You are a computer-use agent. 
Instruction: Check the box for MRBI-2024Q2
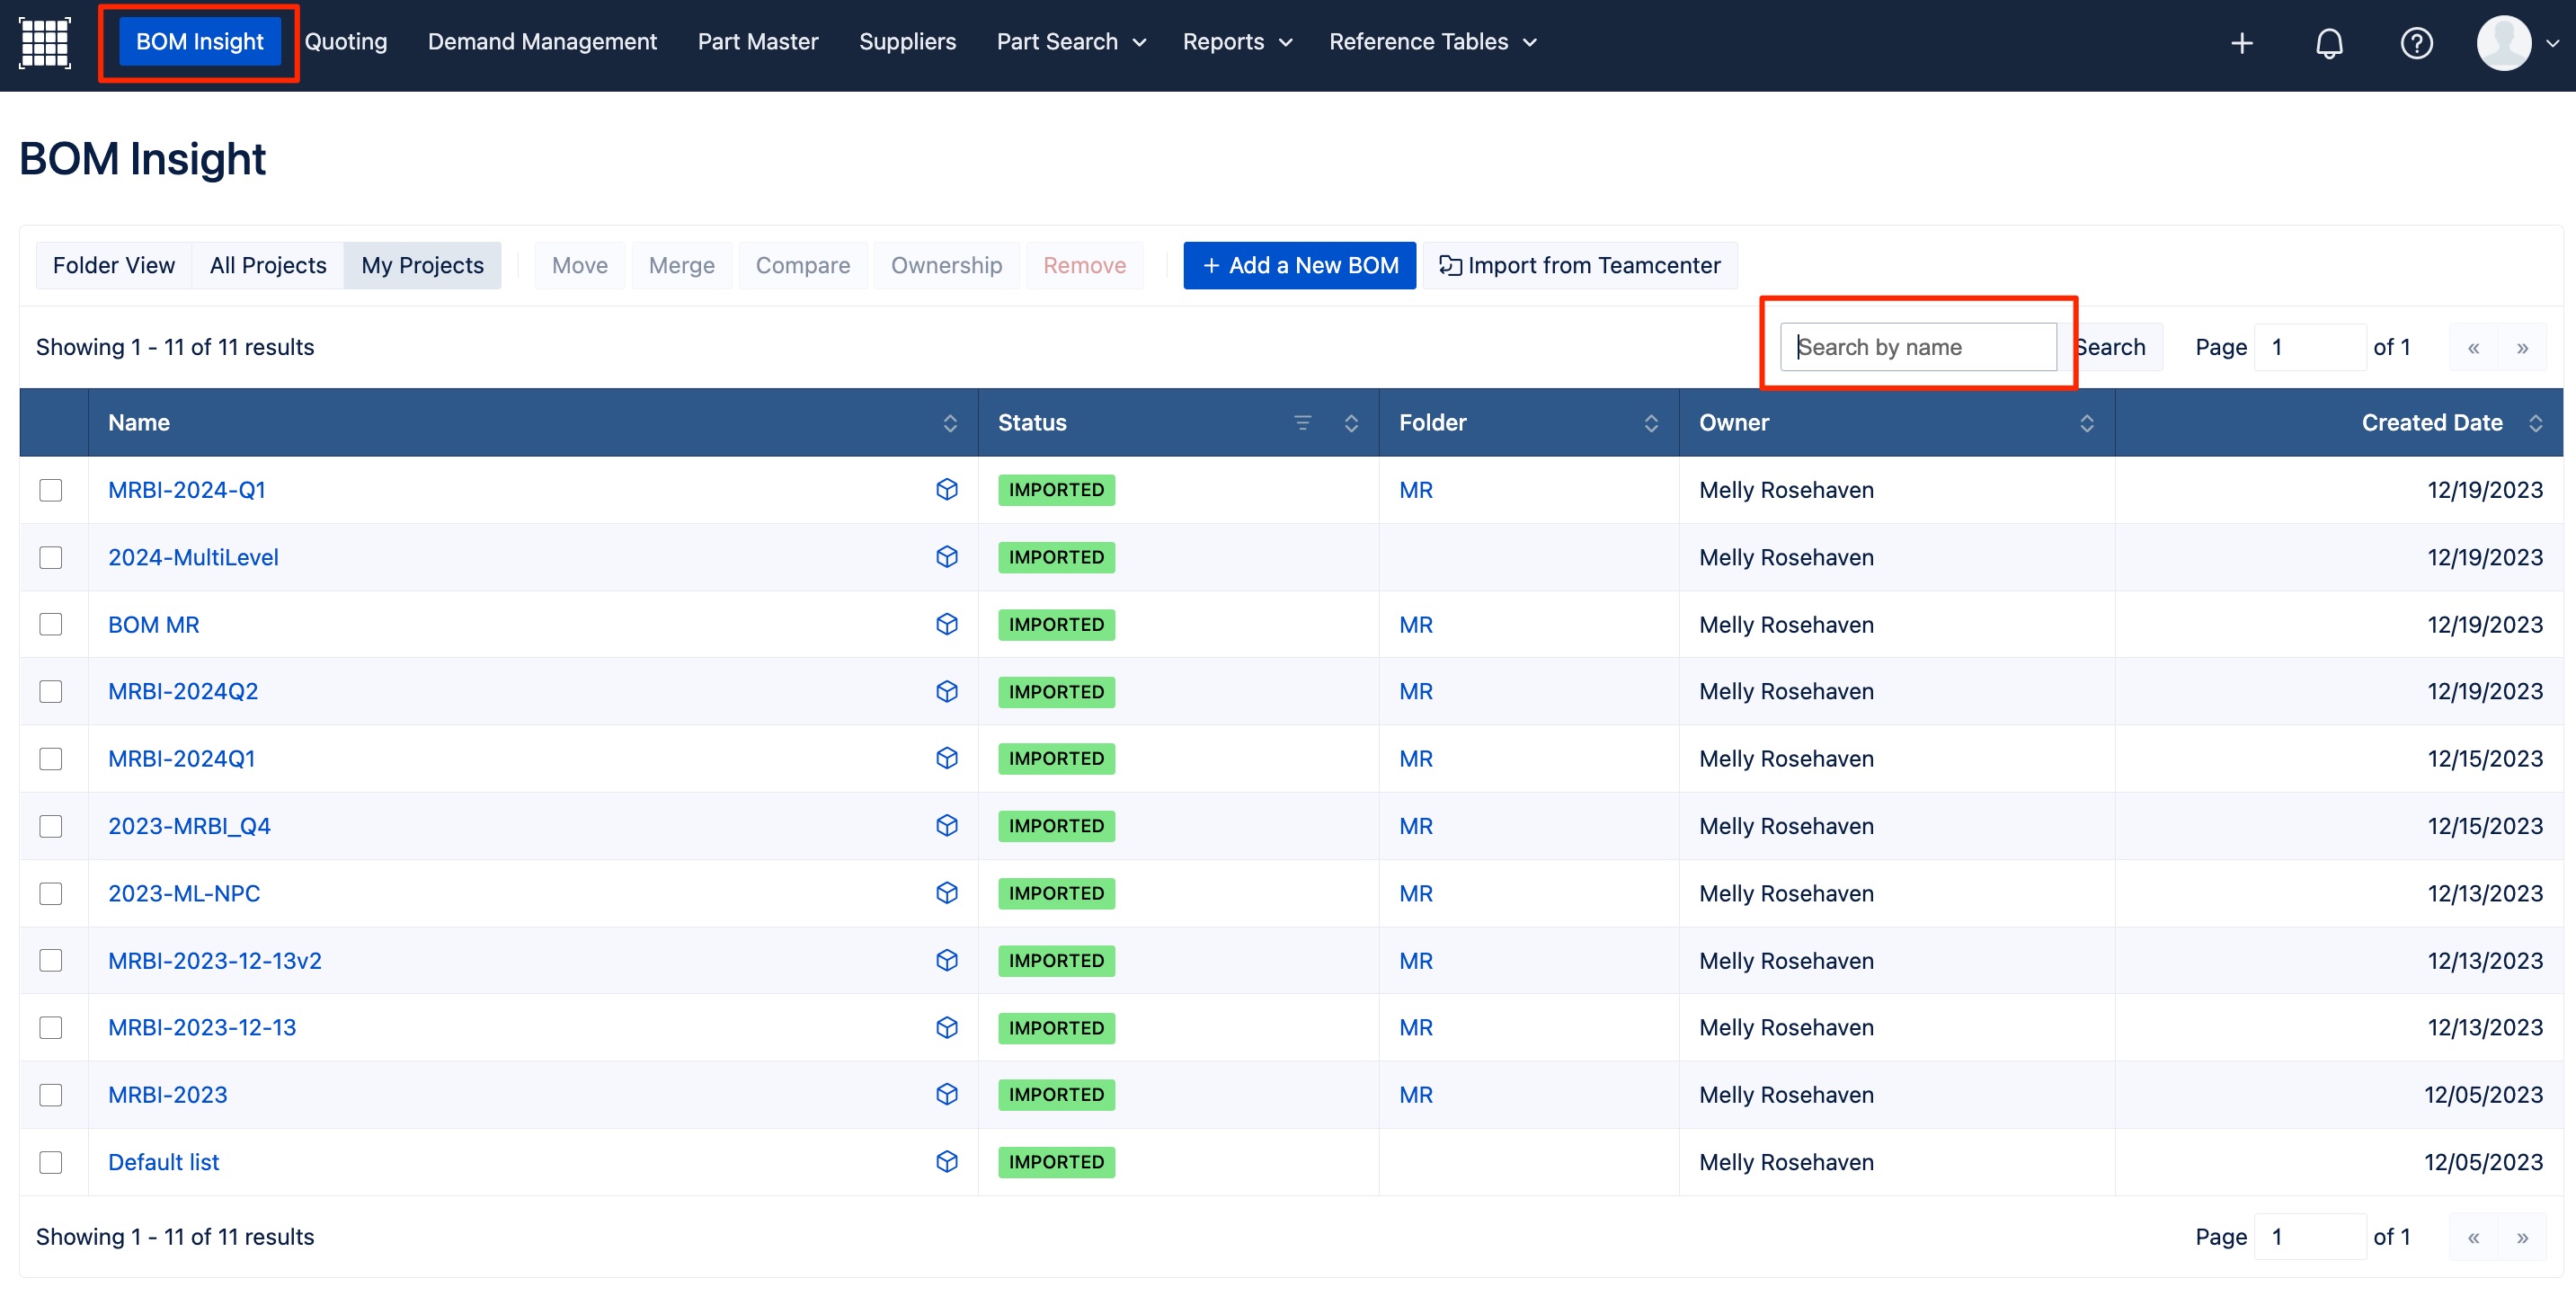51,691
